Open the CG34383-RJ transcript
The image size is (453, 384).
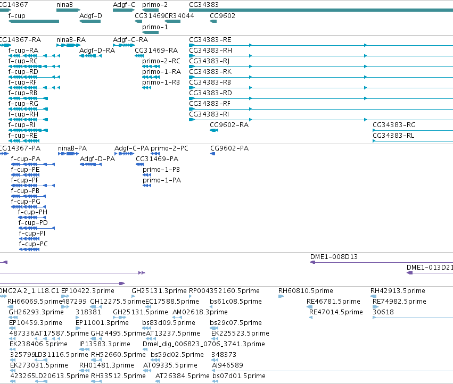(321, 66)
